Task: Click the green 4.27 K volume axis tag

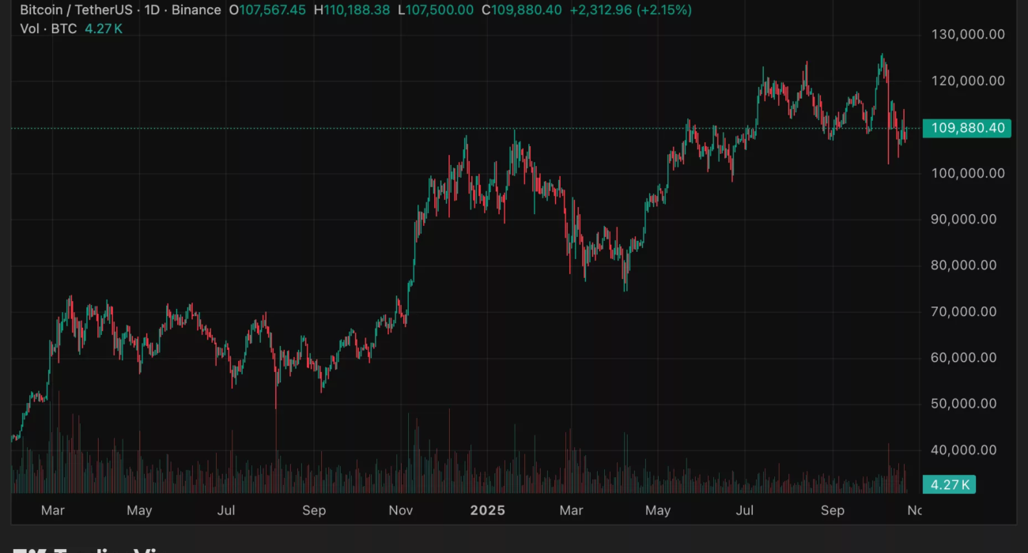Action: pyautogui.click(x=949, y=484)
